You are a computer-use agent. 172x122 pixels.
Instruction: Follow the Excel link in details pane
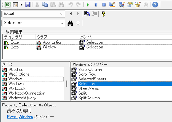coord(12,117)
